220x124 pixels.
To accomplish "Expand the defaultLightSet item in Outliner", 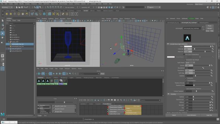I will [9, 49].
